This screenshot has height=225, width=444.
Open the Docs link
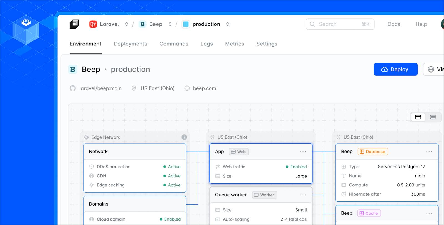click(393, 24)
